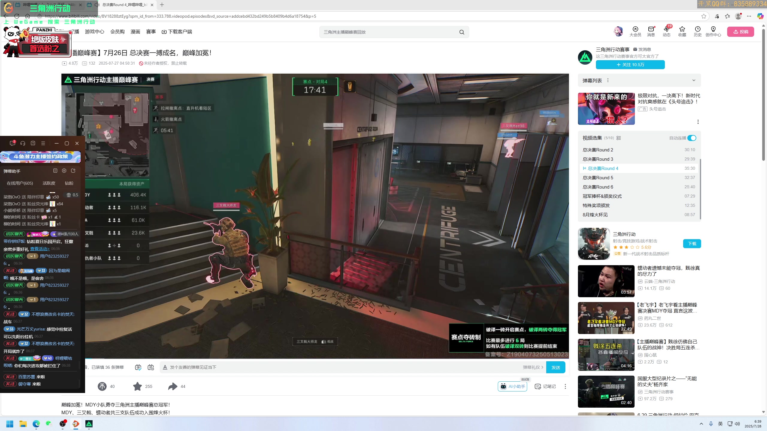Image resolution: width=767 pixels, height=431 pixels.
Task: Open the hamburger menu in assistant window
Action: (43, 143)
